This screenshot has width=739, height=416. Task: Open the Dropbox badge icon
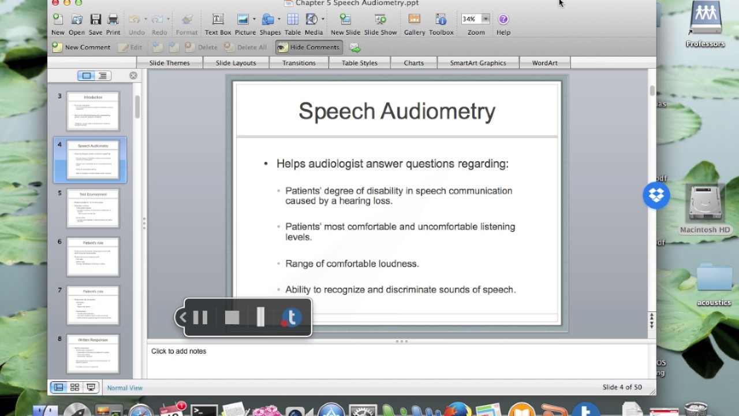pyautogui.click(x=656, y=195)
